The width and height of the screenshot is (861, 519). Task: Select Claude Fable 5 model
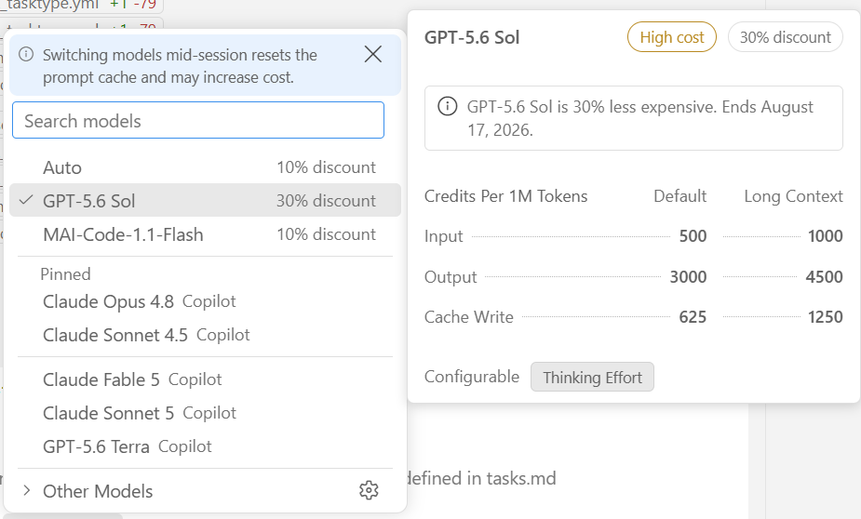click(x=206, y=379)
